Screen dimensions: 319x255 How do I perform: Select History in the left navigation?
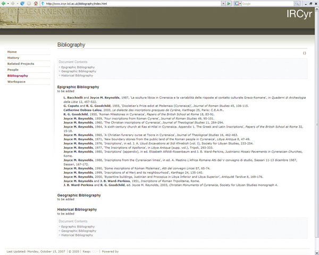click(13, 57)
